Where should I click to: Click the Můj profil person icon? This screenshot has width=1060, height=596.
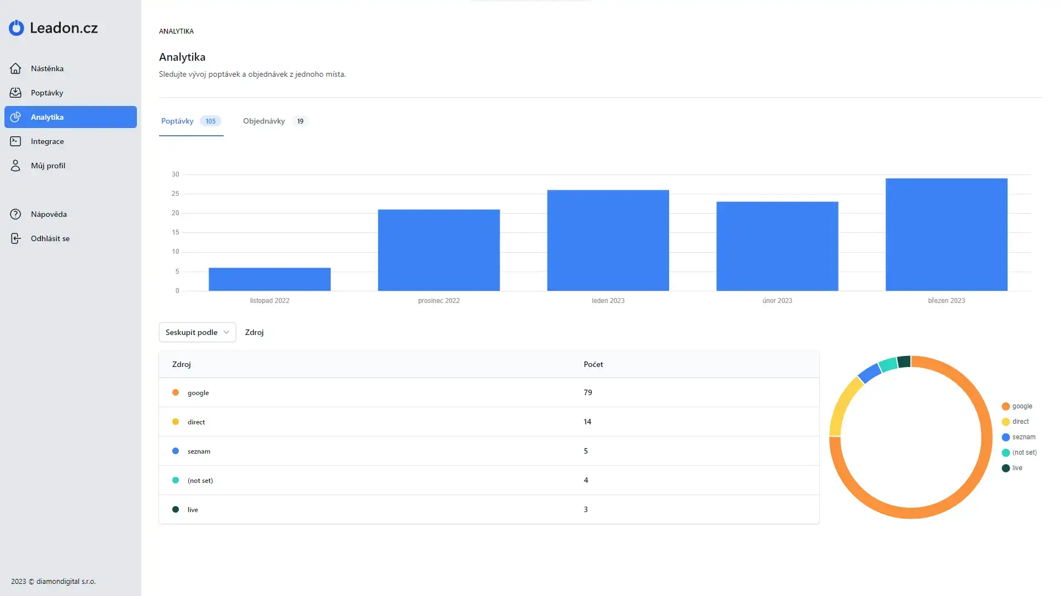15,166
